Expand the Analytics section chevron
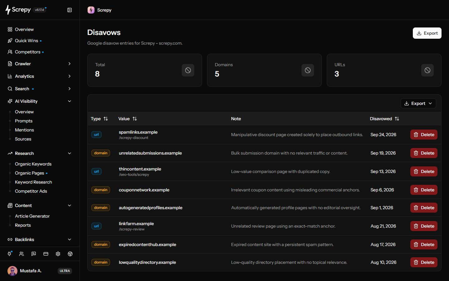This screenshot has width=449, height=281. pyautogui.click(x=70, y=76)
